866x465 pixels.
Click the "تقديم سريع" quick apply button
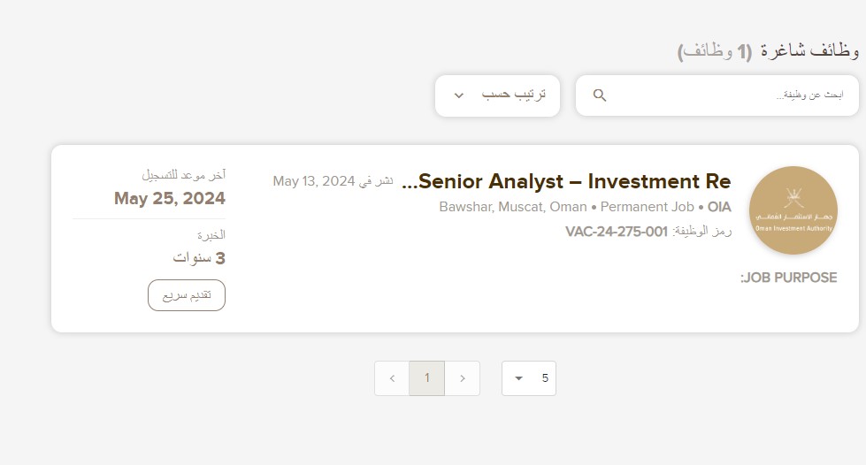point(187,295)
